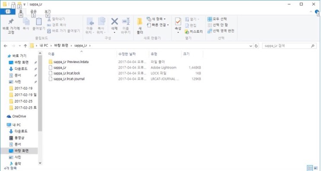The height and width of the screenshot is (171, 321).
Task: Create a New folder (새 폴더)
Action: click(140, 26)
